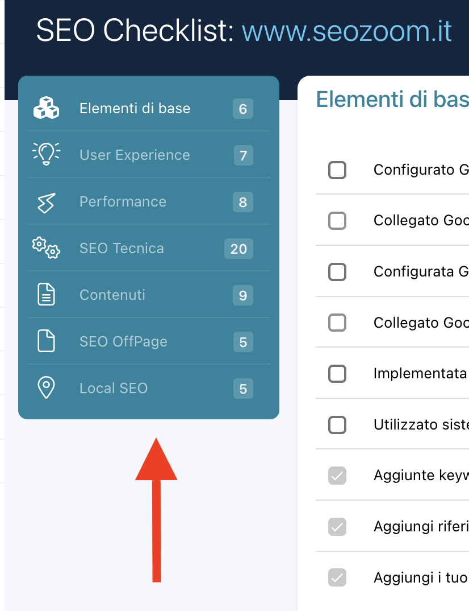Click the Elementi di base count badge 6

243,109
